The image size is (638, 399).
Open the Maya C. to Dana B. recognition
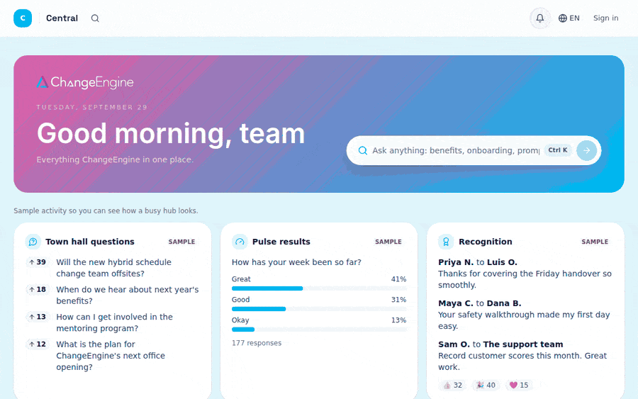[524, 315]
